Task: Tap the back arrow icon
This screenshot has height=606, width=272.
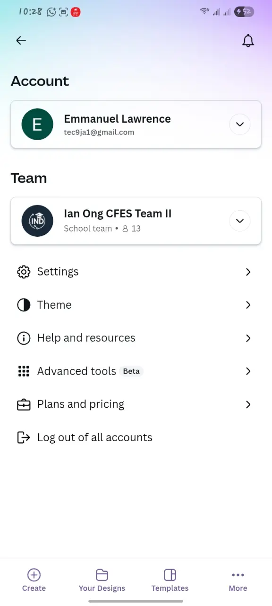Action: point(21,41)
